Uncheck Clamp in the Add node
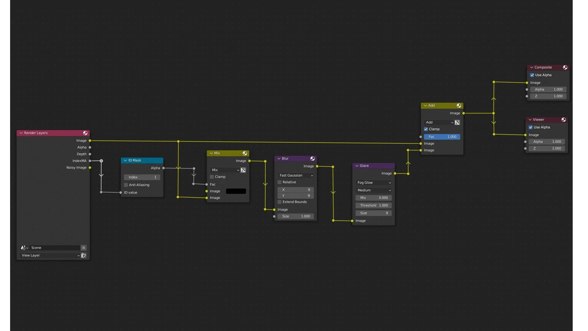The height and width of the screenshot is (331, 588). click(426, 129)
